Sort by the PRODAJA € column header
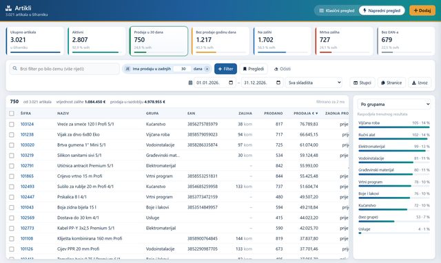The height and width of the screenshot is (263, 441). [306, 113]
